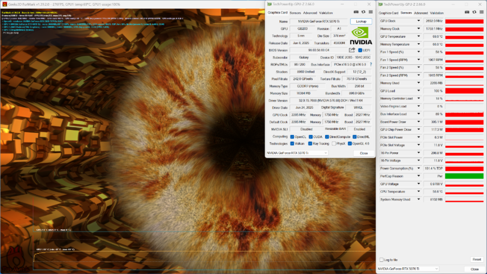The image size is (487, 274).
Task: Click System Memory Used value 8102 MB
Action: (434, 199)
